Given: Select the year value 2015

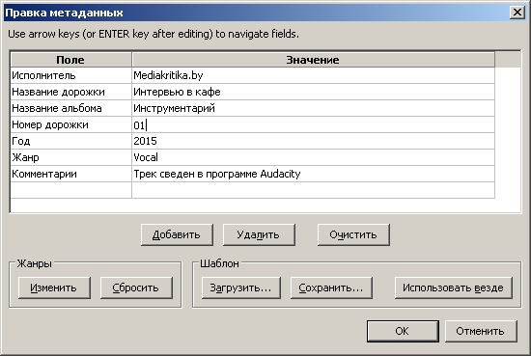Looking at the screenshot, I should pyautogui.click(x=313, y=141).
